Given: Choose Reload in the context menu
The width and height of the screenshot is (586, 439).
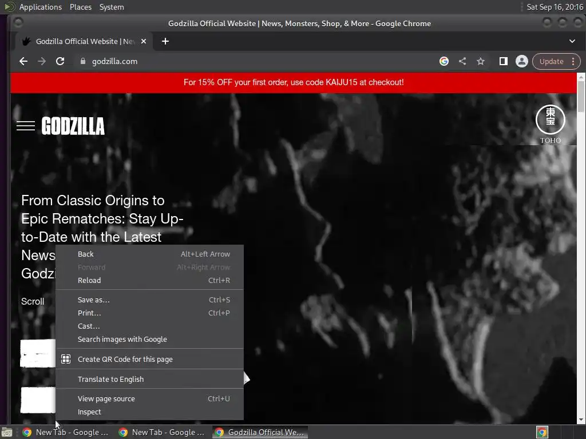Looking at the screenshot, I should 149,280.
